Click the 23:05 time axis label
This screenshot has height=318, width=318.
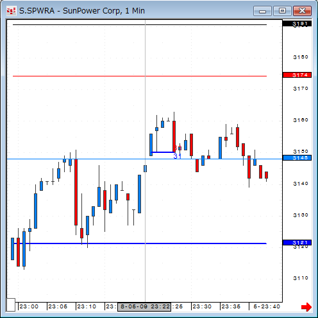58,306
